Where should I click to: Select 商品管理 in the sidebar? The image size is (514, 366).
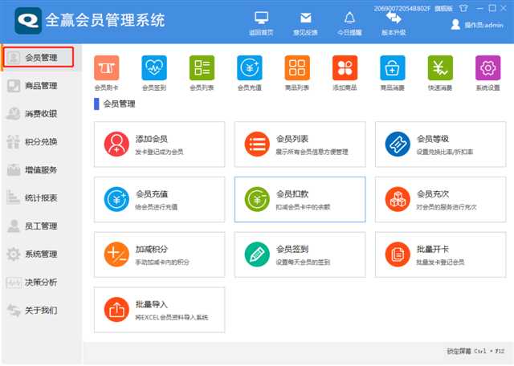[x=41, y=86]
